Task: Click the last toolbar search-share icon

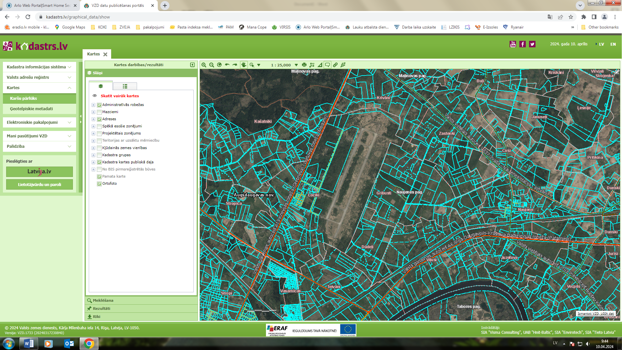Action: click(x=343, y=65)
